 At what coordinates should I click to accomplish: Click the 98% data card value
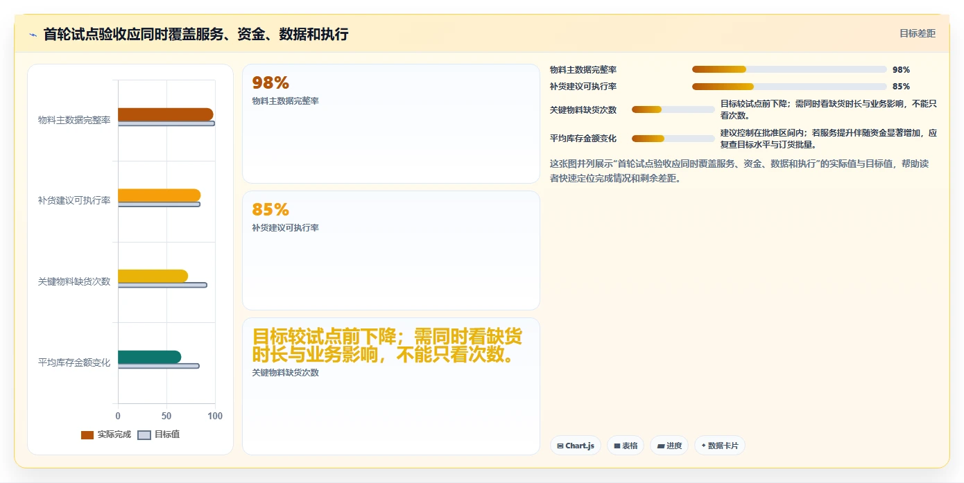click(x=270, y=83)
